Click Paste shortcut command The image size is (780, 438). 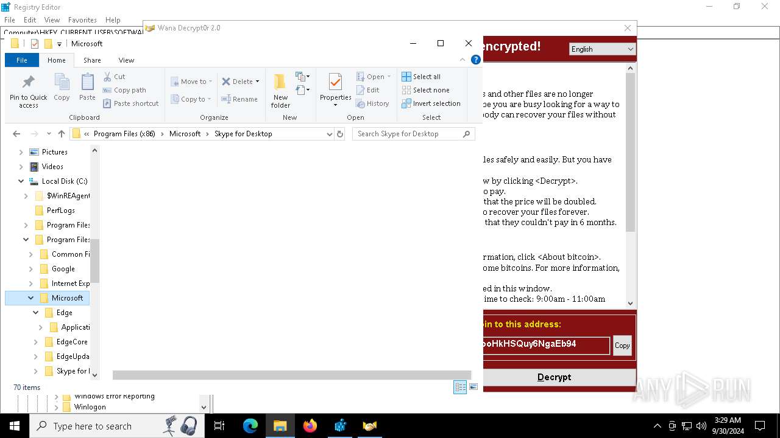pos(130,103)
